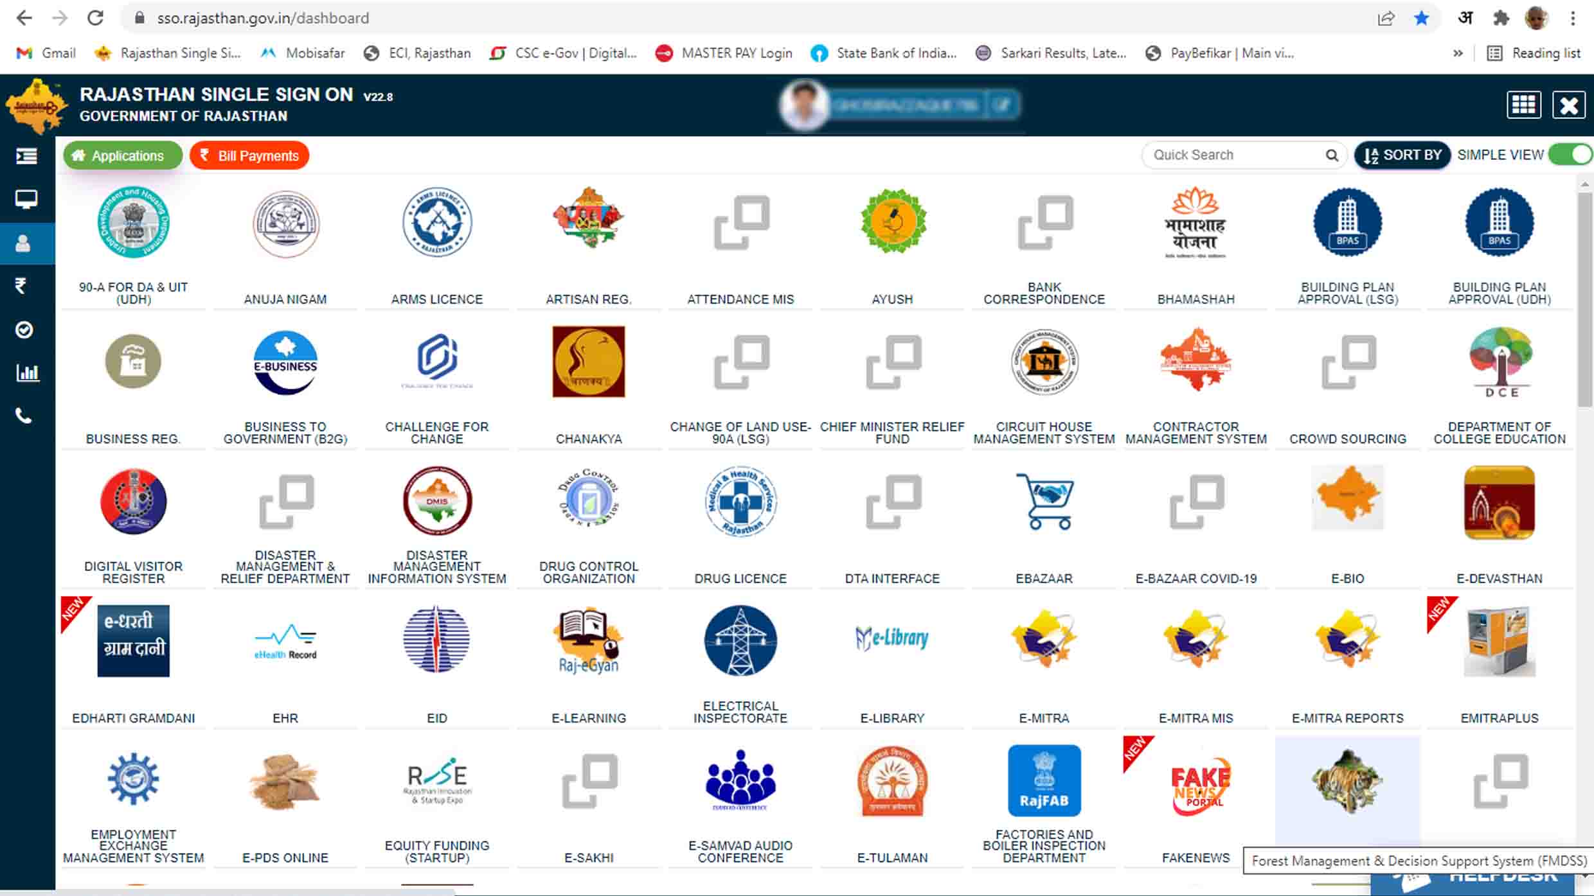Open the Disaster Management Information System icon

pos(437,501)
